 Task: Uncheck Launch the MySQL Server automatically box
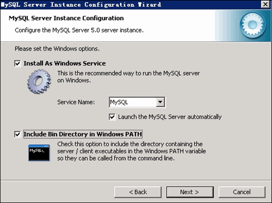tap(112, 117)
